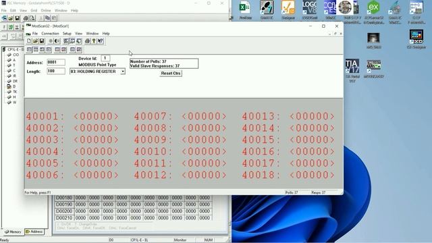
Task: Open ModScan32 Connection menu
Action: (50, 33)
